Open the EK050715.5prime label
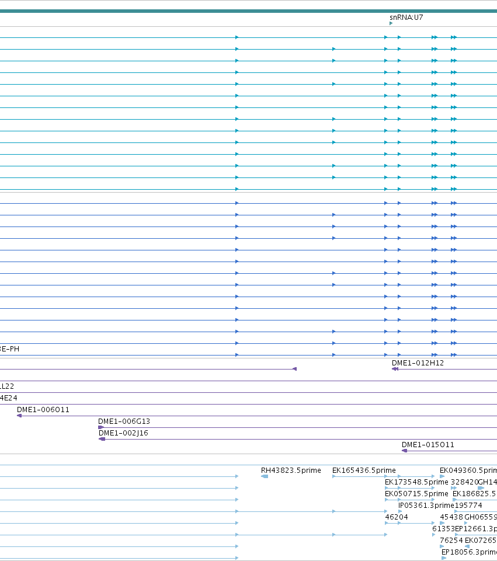The width and height of the screenshot is (497, 561). pyautogui.click(x=416, y=494)
